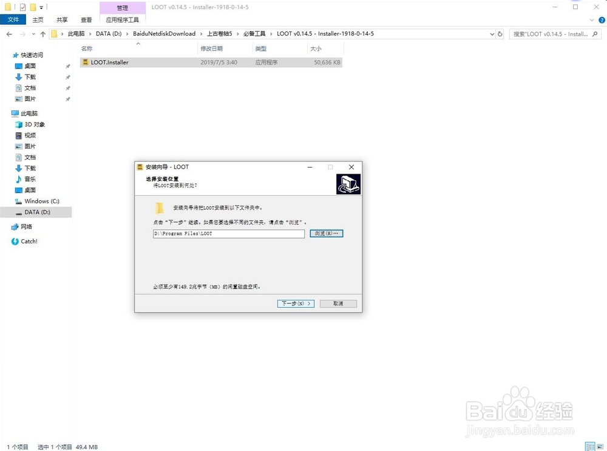Close the LOOT setup wizard
The image size is (607, 451).
pos(351,167)
